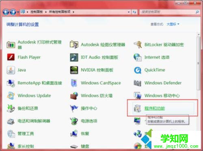Screen dimensions: 203x151
Task: Click the RemoteApp 和桌面连接 link text
Action: (x=40, y=83)
